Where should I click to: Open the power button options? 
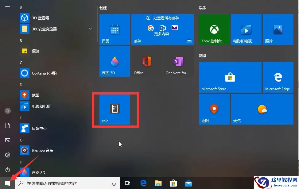7,170
